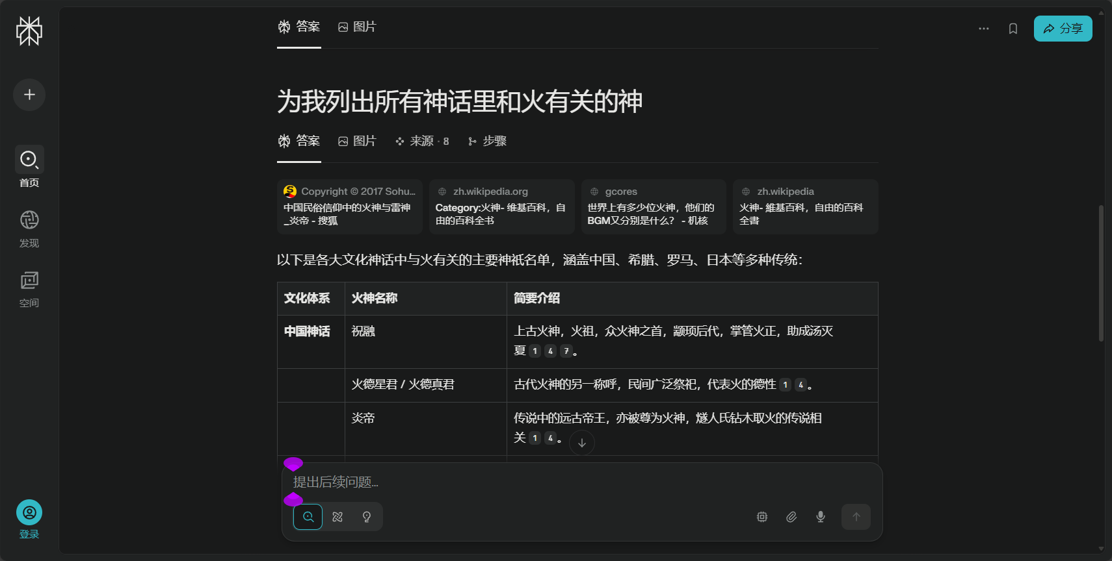The width and height of the screenshot is (1112, 561).
Task: Start a new thread with plus button
Action: (29, 95)
